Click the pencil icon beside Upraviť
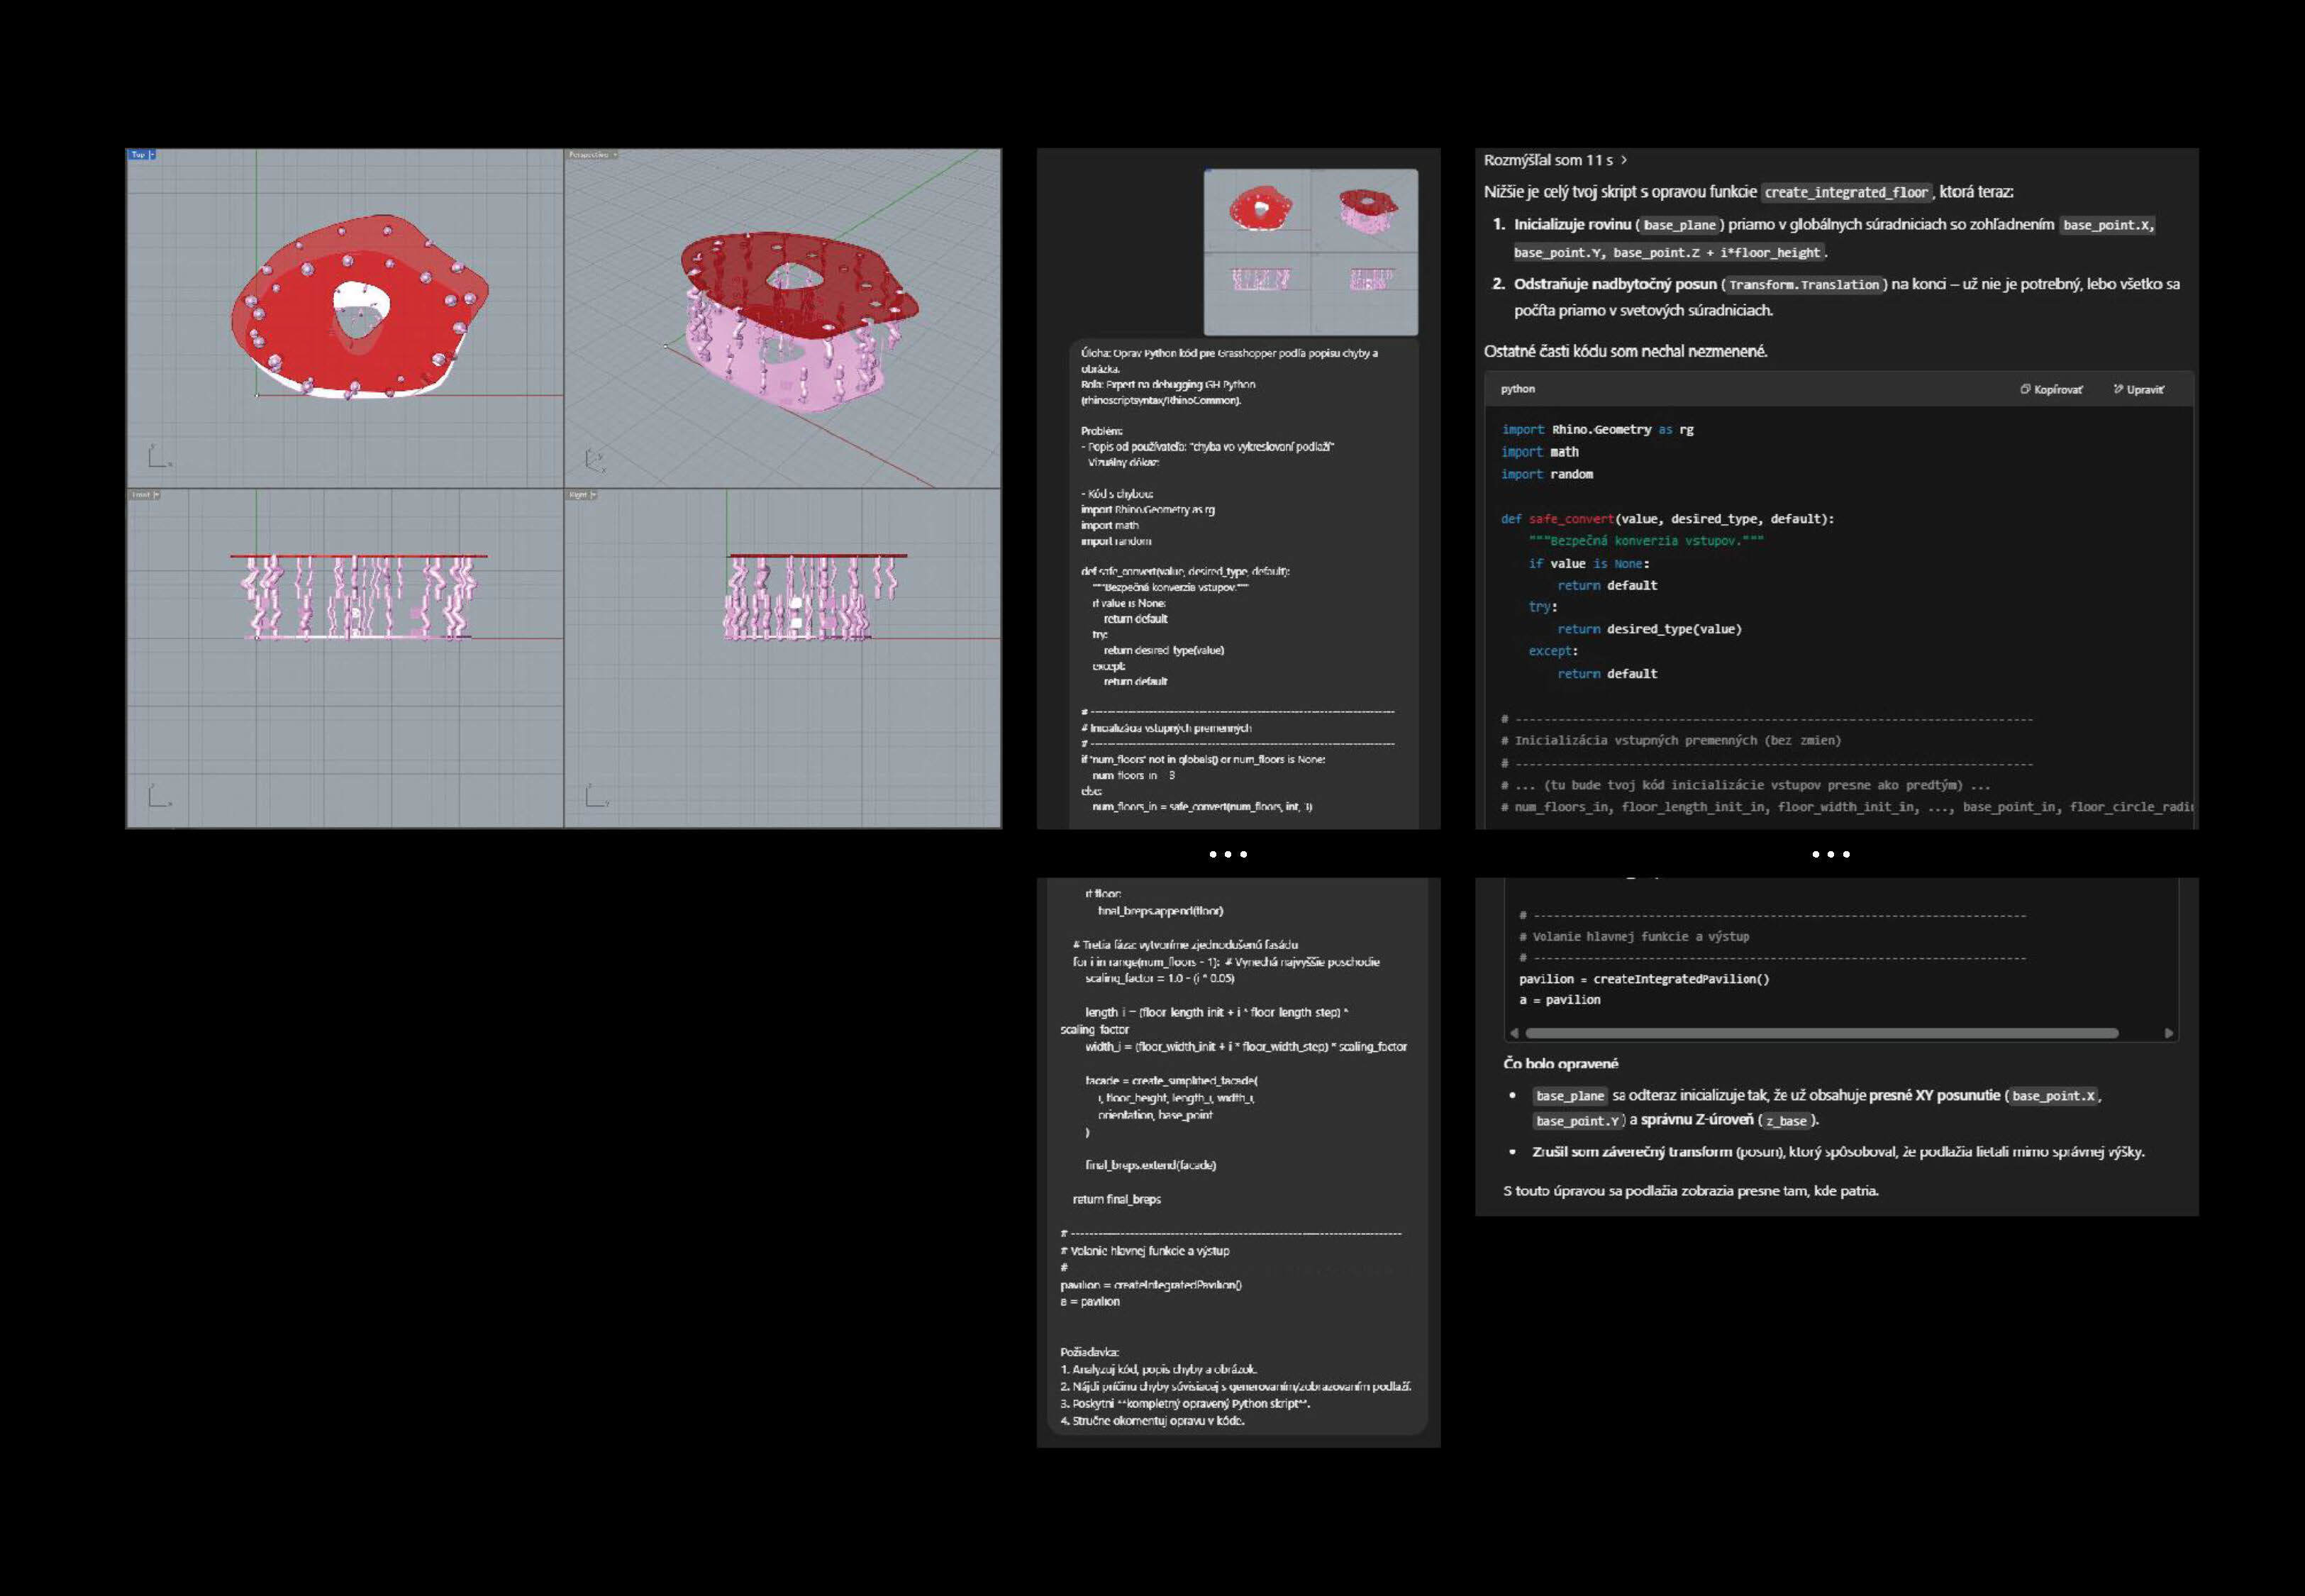 pyautogui.click(x=2118, y=390)
